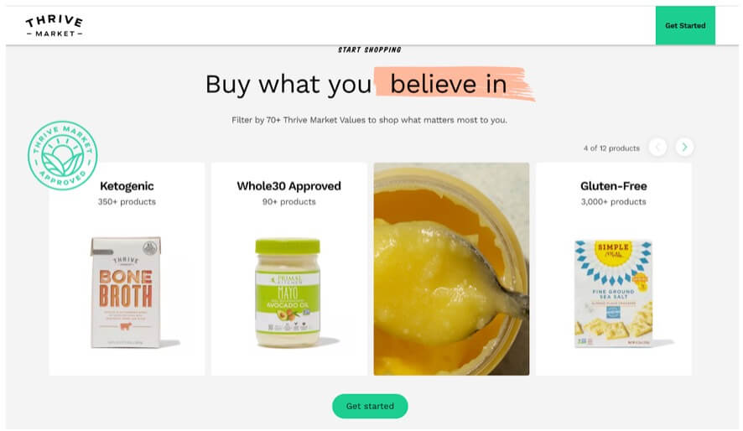Viewport: 743px width, 431px height.
Task: Click the Thrive Market Approved seal
Action: [63, 155]
